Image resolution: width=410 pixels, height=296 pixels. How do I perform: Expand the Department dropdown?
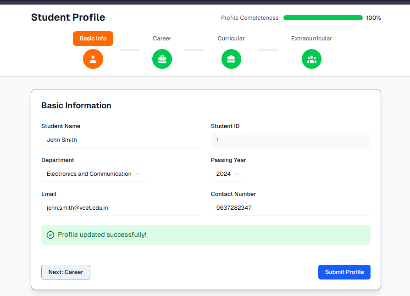[94, 174]
